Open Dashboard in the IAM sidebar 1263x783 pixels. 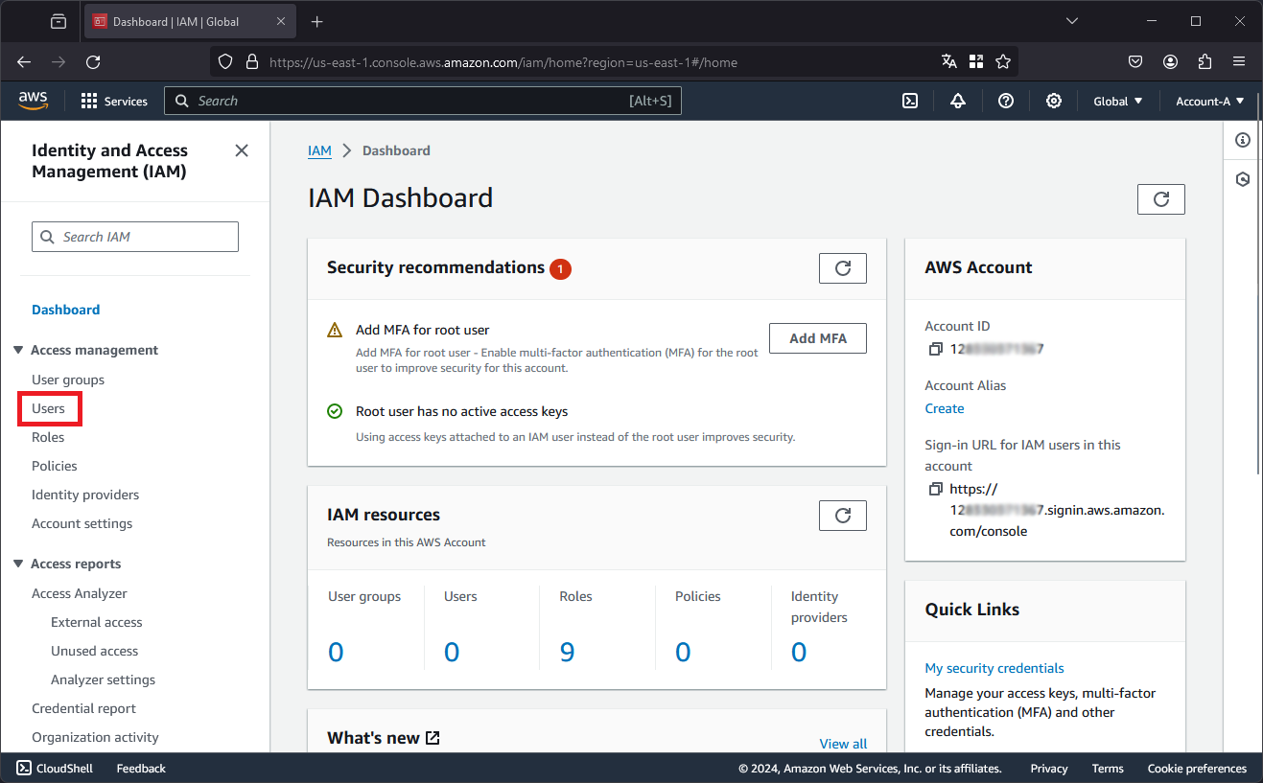point(66,310)
